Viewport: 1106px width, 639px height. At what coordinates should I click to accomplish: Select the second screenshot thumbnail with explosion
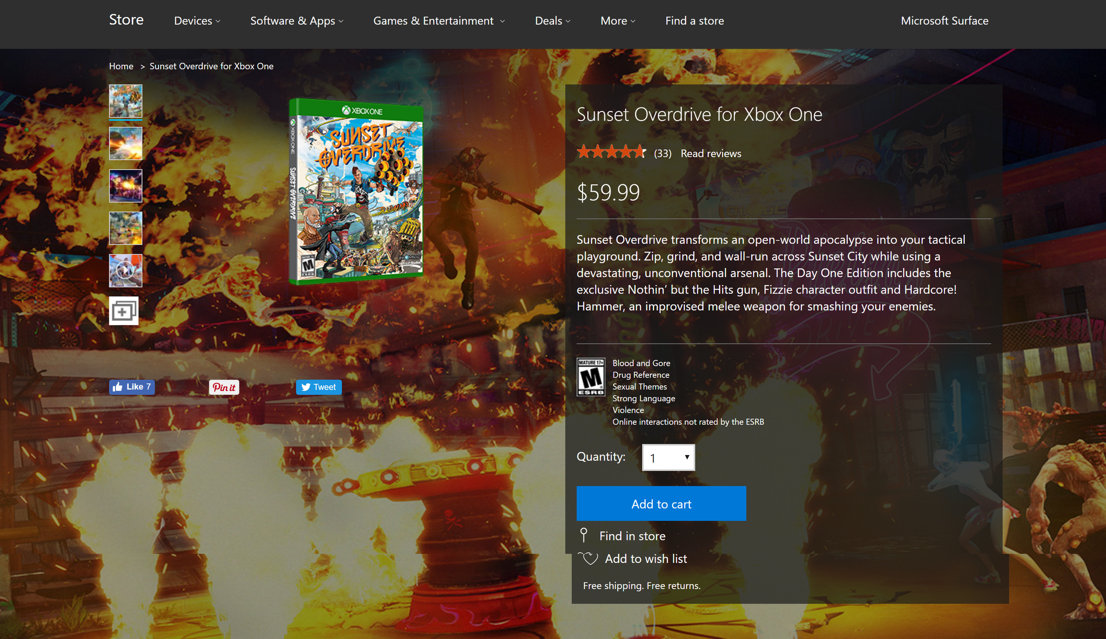tap(126, 143)
